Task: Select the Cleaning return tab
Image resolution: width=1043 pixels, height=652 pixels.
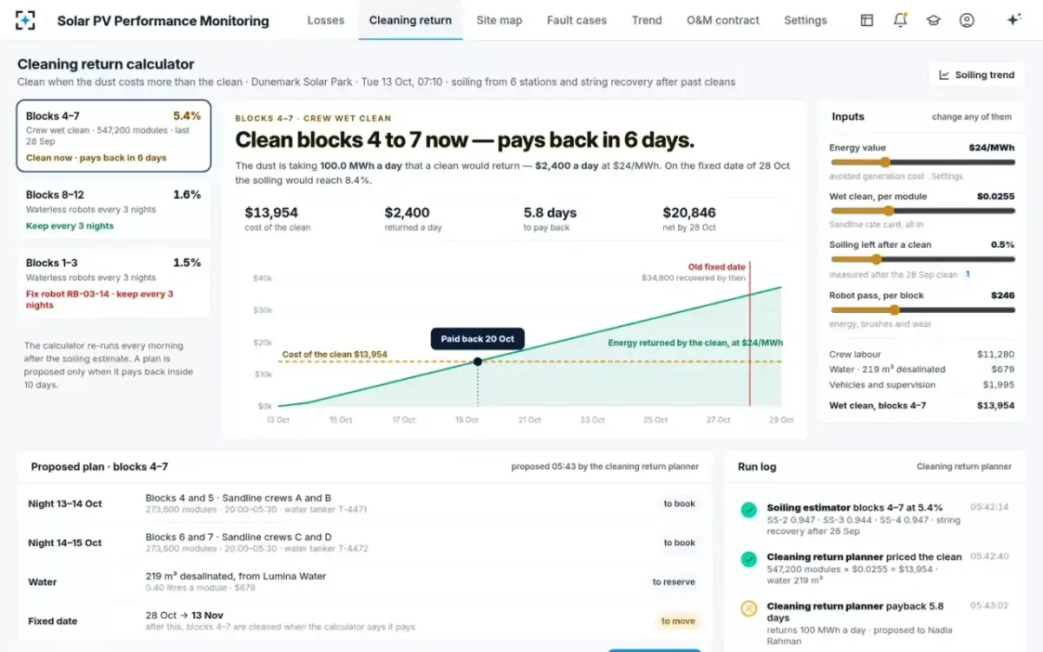Action: (x=410, y=20)
